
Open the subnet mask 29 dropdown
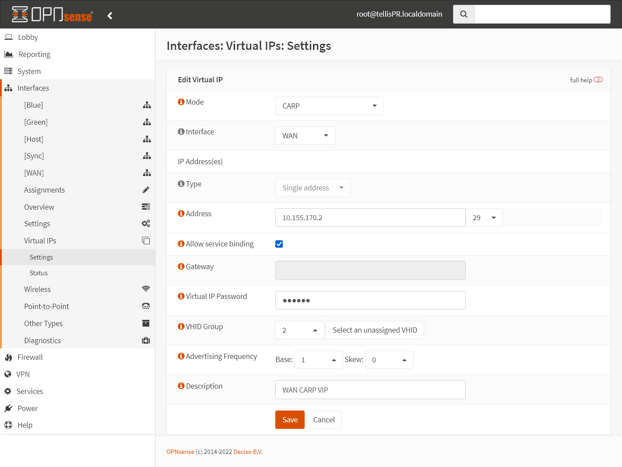coord(484,217)
